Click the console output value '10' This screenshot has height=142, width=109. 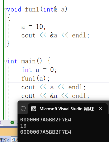(x=23, y=126)
